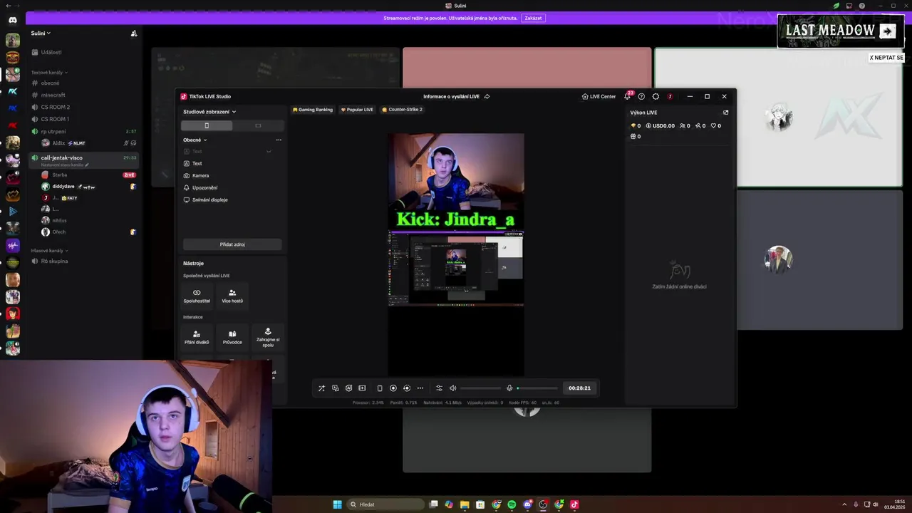This screenshot has width=912, height=513.
Task: Join the CS ROOM 1 voice channel
Action: coord(84,119)
